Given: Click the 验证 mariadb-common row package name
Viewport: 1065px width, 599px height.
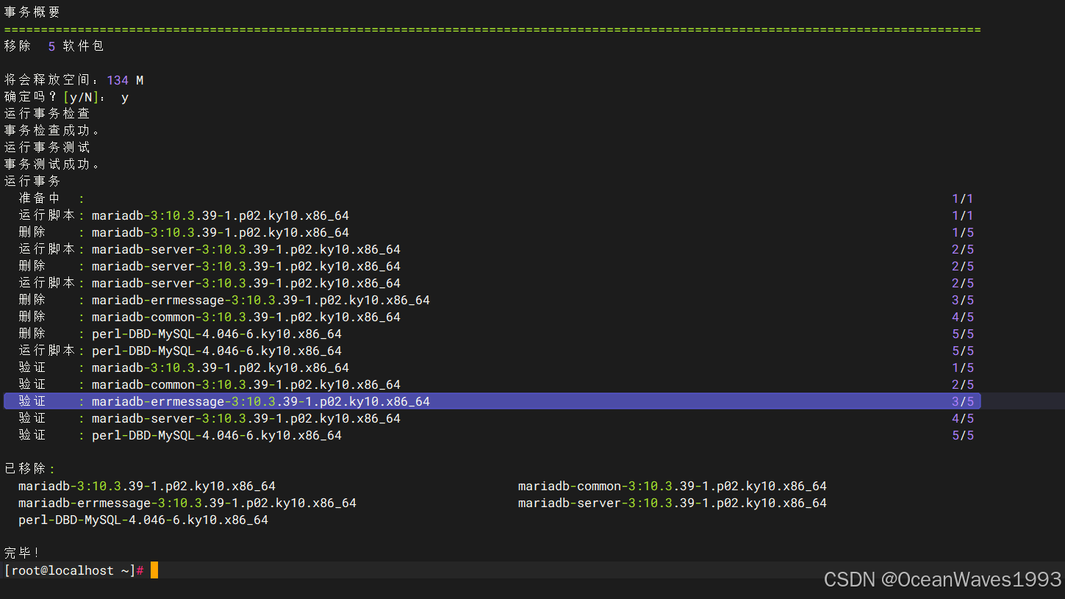Looking at the screenshot, I should (x=246, y=384).
